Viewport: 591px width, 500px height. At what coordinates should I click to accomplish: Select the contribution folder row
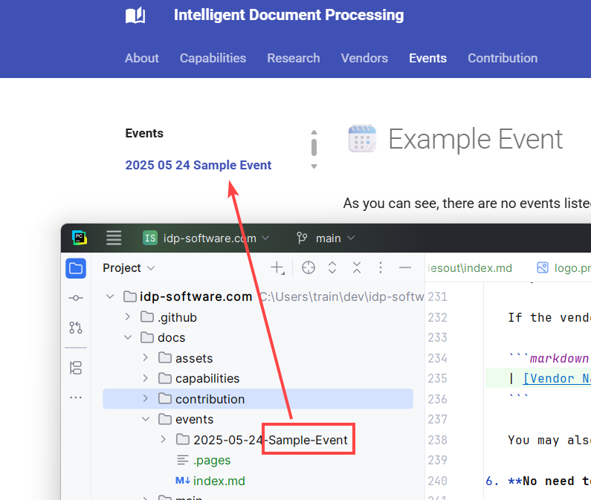pyautogui.click(x=258, y=399)
